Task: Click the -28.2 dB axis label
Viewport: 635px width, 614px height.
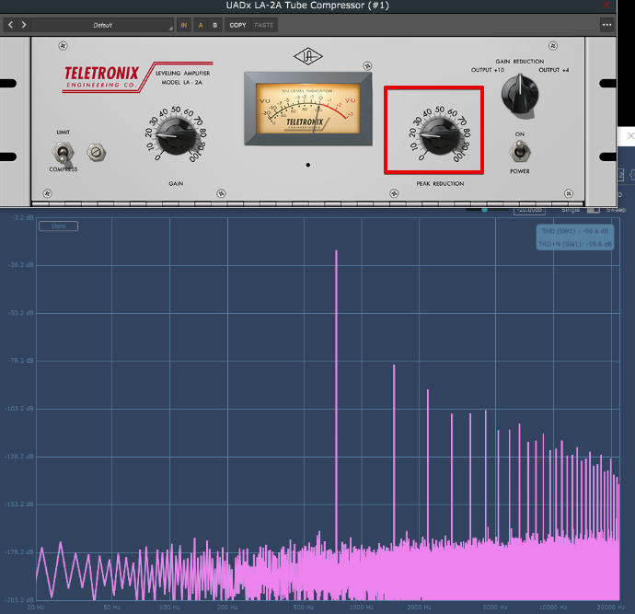Action: (20, 265)
